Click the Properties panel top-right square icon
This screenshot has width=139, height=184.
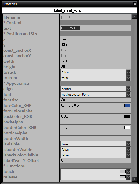(x=135, y=4)
